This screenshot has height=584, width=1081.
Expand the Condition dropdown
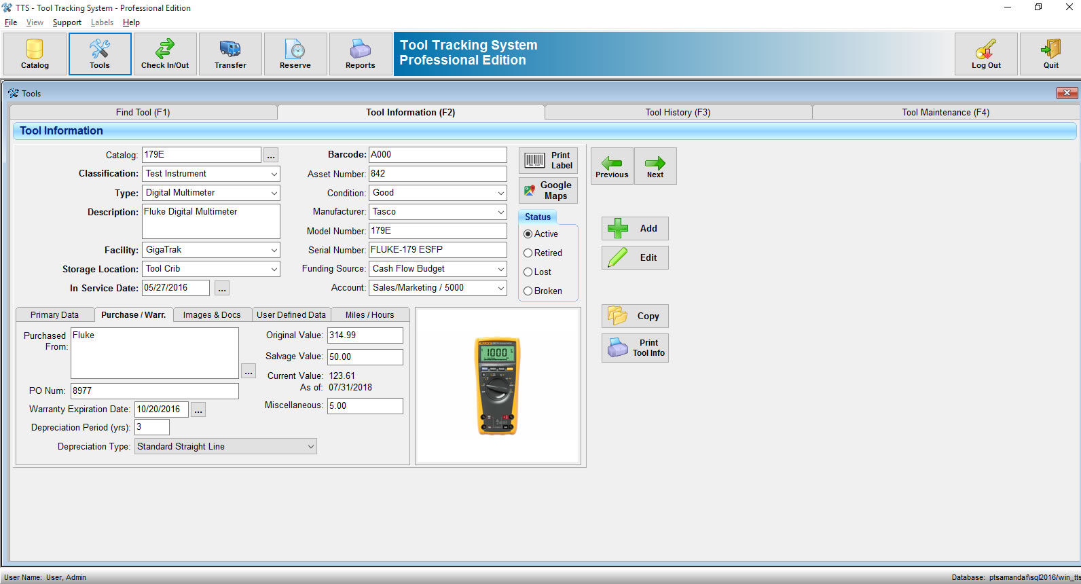(501, 193)
